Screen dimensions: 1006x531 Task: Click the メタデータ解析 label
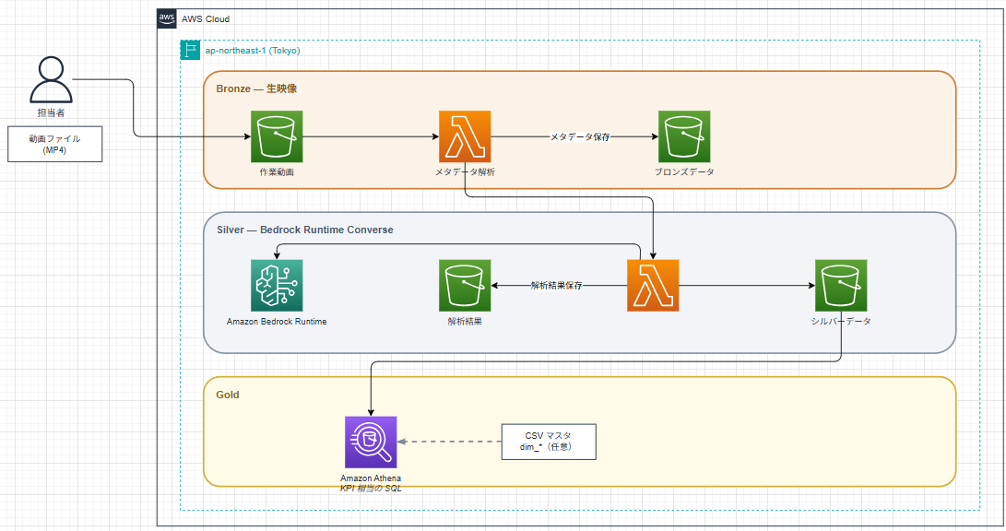point(465,171)
